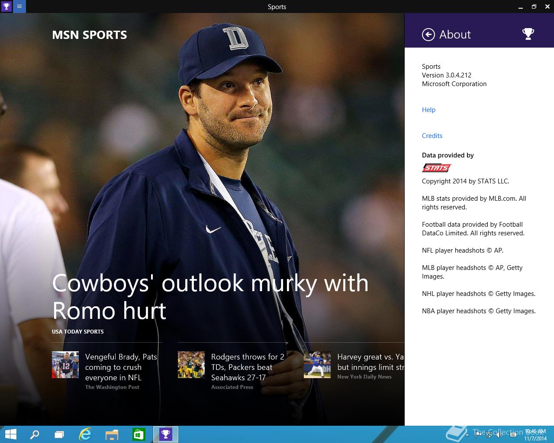Click Sports app taskbar button
Image resolution: width=554 pixels, height=443 pixels.
pyautogui.click(x=166, y=434)
